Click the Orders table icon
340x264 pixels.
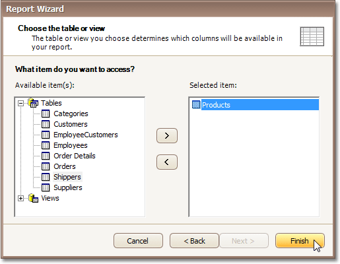coord(46,166)
